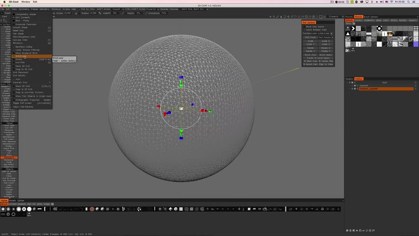419x236 pixels.
Task: Choose the white chevron arrow stencil
Action: click(x=353, y=29)
